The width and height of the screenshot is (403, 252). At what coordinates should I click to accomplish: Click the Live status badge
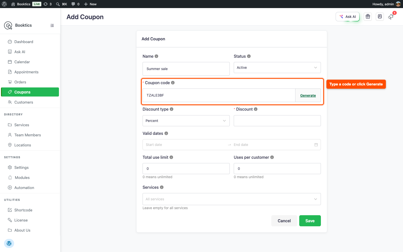click(37, 4)
